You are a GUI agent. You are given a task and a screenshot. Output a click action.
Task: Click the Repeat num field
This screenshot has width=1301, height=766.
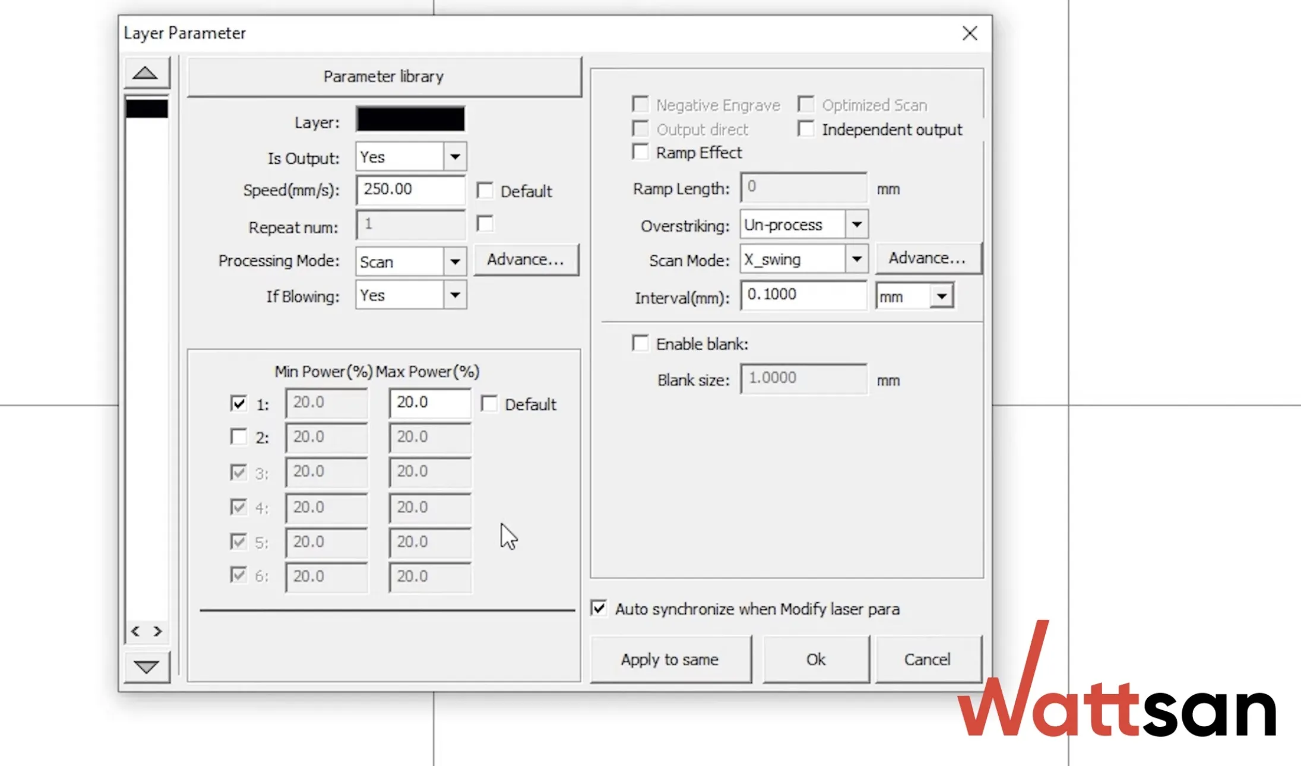click(x=410, y=224)
